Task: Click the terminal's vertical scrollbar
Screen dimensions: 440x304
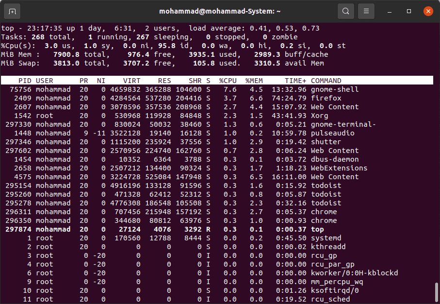Action: pos(436,290)
